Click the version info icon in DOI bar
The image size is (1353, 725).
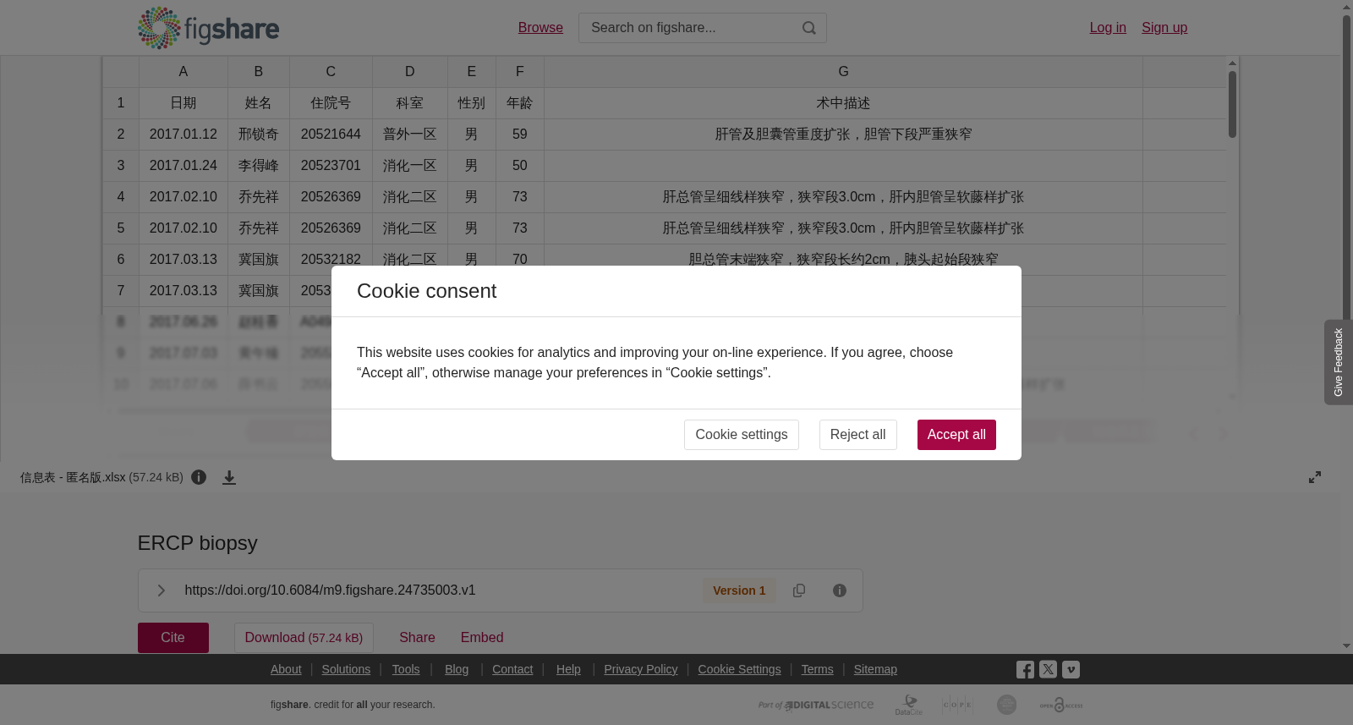point(840,590)
